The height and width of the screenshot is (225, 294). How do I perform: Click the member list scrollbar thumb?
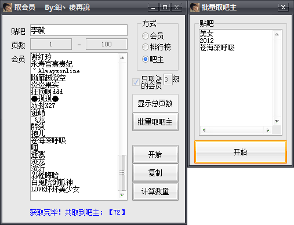pos(122,173)
